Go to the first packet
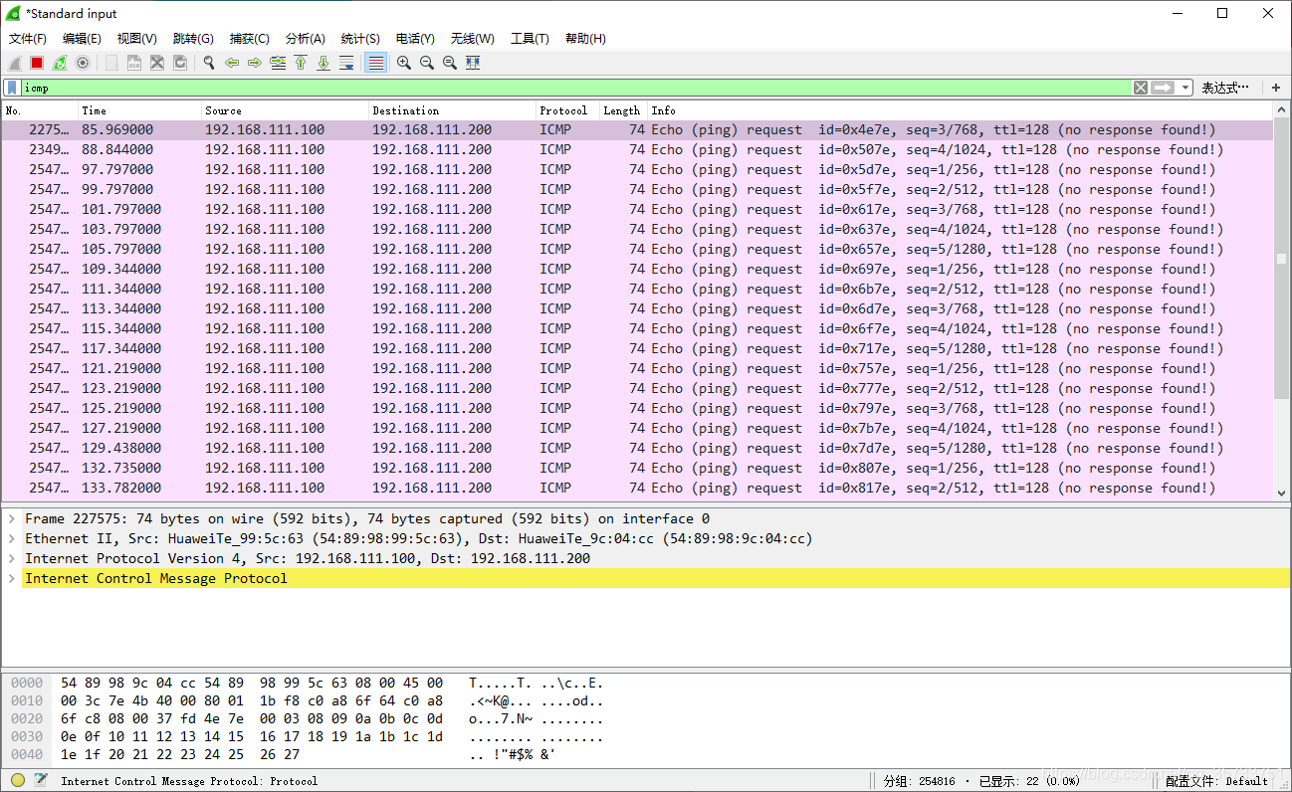 tap(301, 63)
